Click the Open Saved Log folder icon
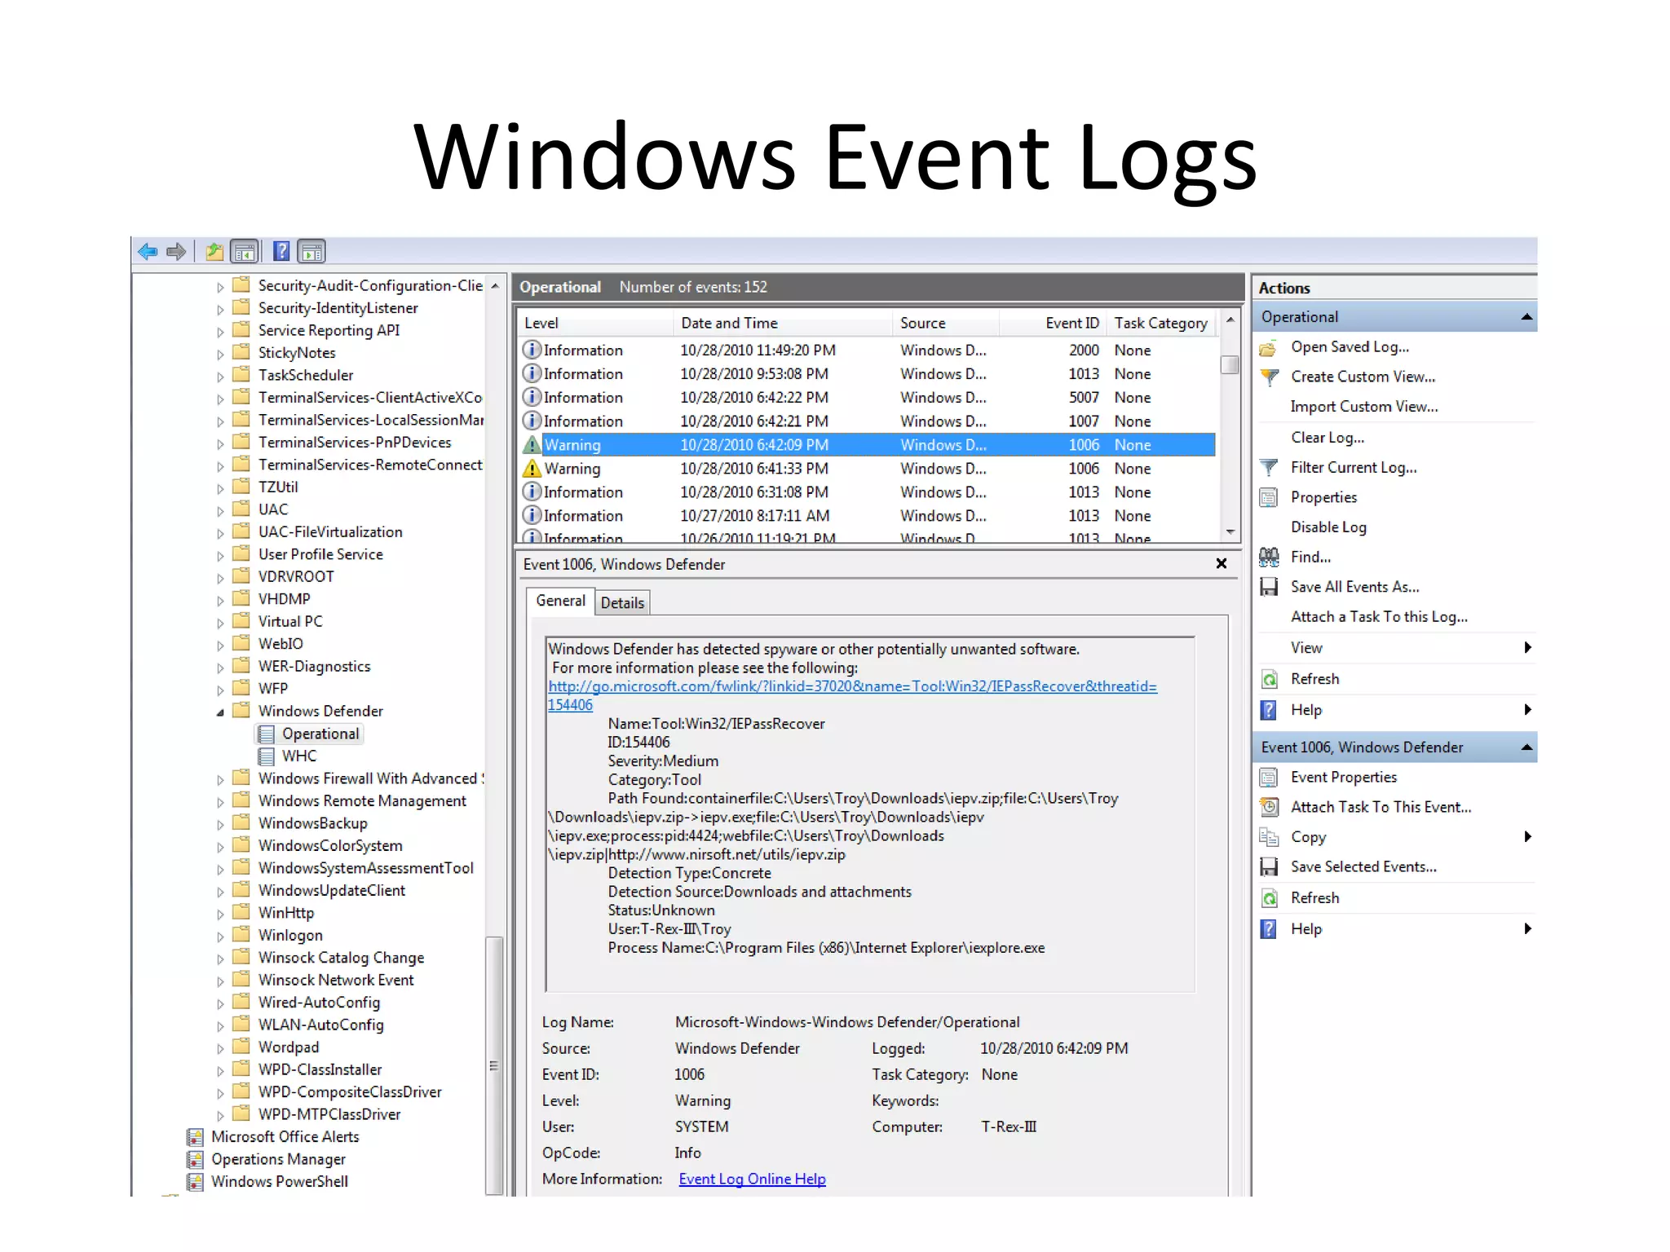The width and height of the screenshot is (1670, 1252). pos(1268,348)
